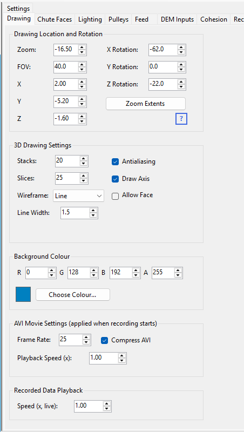Select the Drawing tab
This screenshot has width=244, height=432.
[19, 19]
